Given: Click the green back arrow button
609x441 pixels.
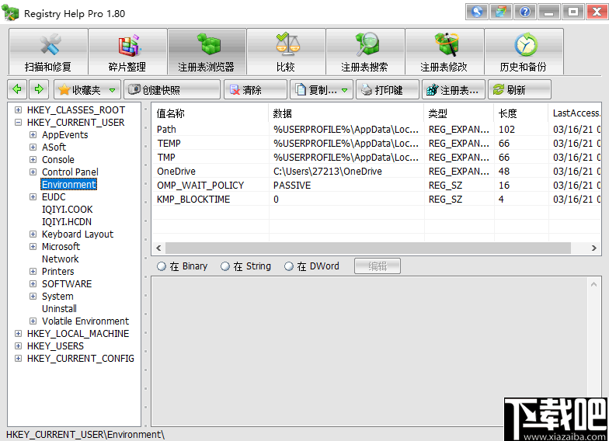Looking at the screenshot, I should [17, 89].
